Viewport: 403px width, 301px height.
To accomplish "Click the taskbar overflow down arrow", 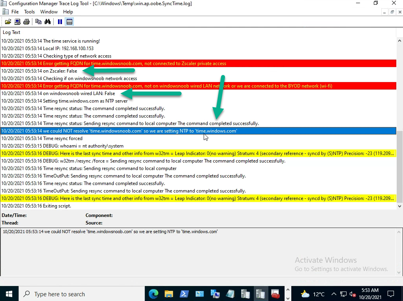I will [x=288, y=298].
